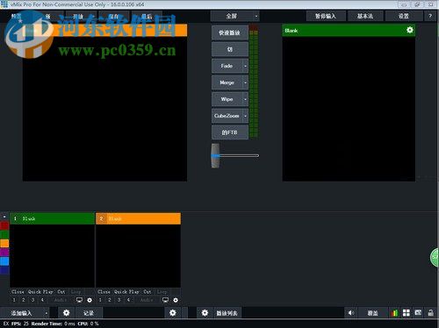Select the light blue category color tab
This screenshot has width=439, height=328.
coord(4,260)
